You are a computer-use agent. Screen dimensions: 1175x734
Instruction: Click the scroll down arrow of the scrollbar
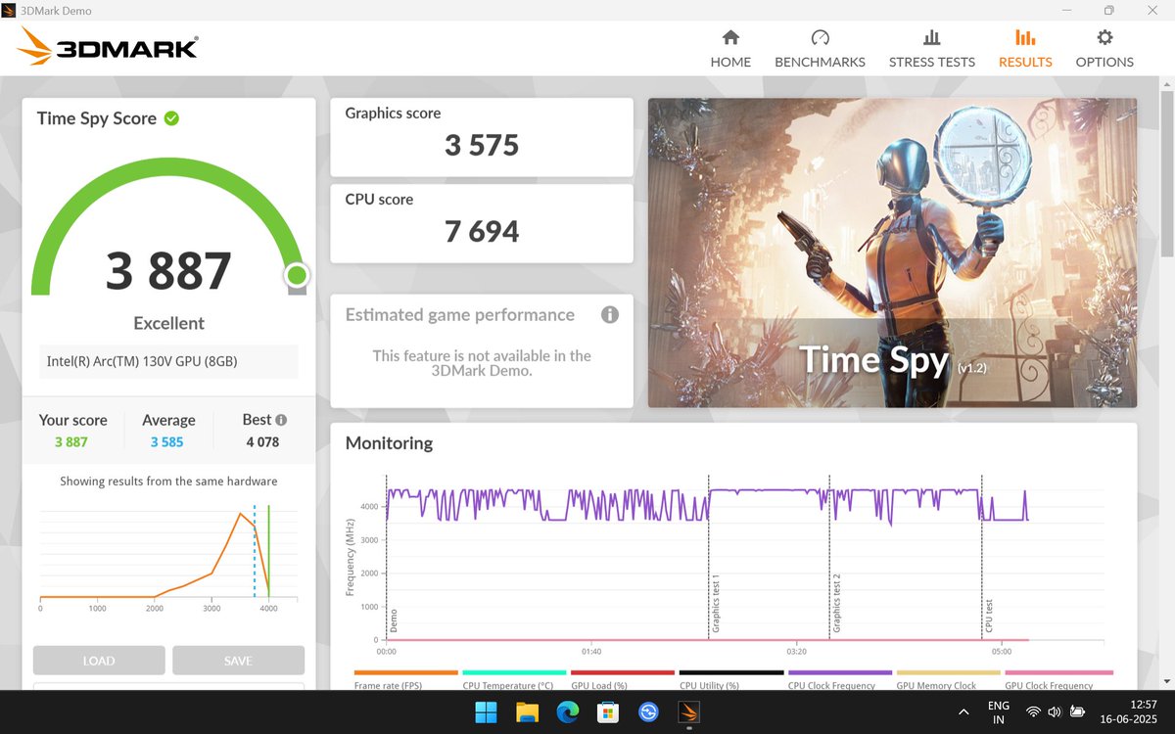tap(1166, 682)
